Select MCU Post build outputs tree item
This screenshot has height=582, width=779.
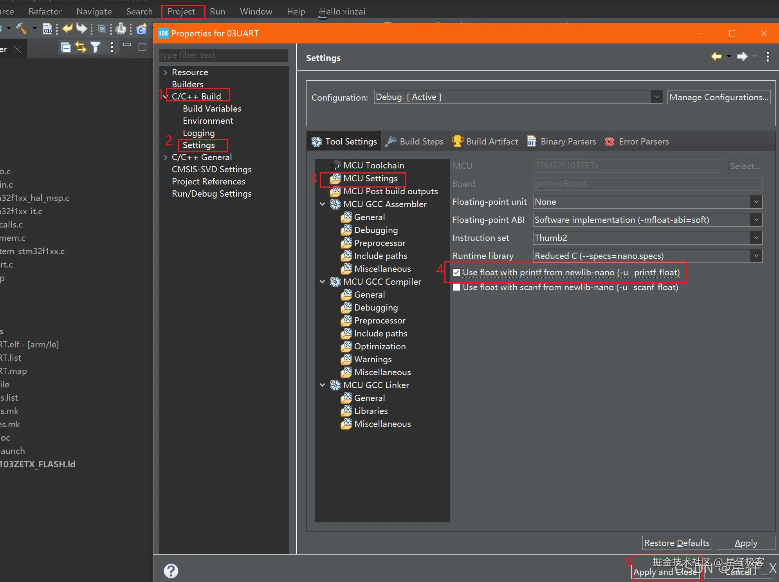390,192
